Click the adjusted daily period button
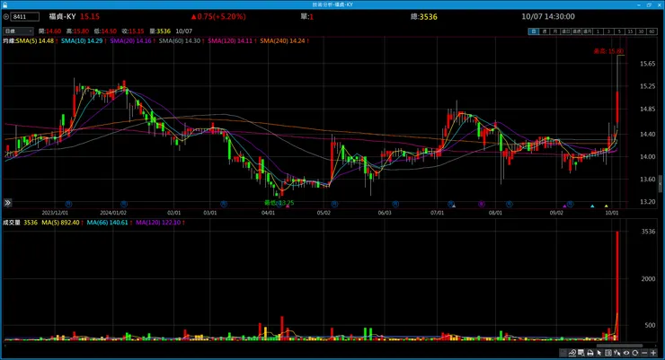The height and width of the screenshot is (360, 665). [x=566, y=31]
